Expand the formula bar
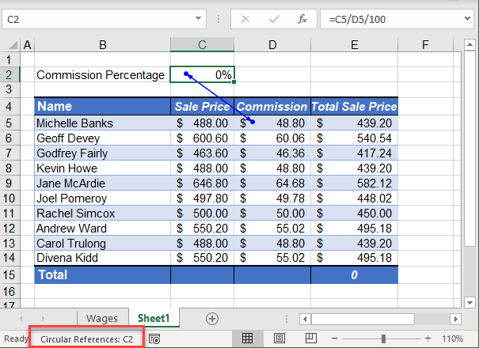The width and height of the screenshot is (479, 348). (x=467, y=18)
